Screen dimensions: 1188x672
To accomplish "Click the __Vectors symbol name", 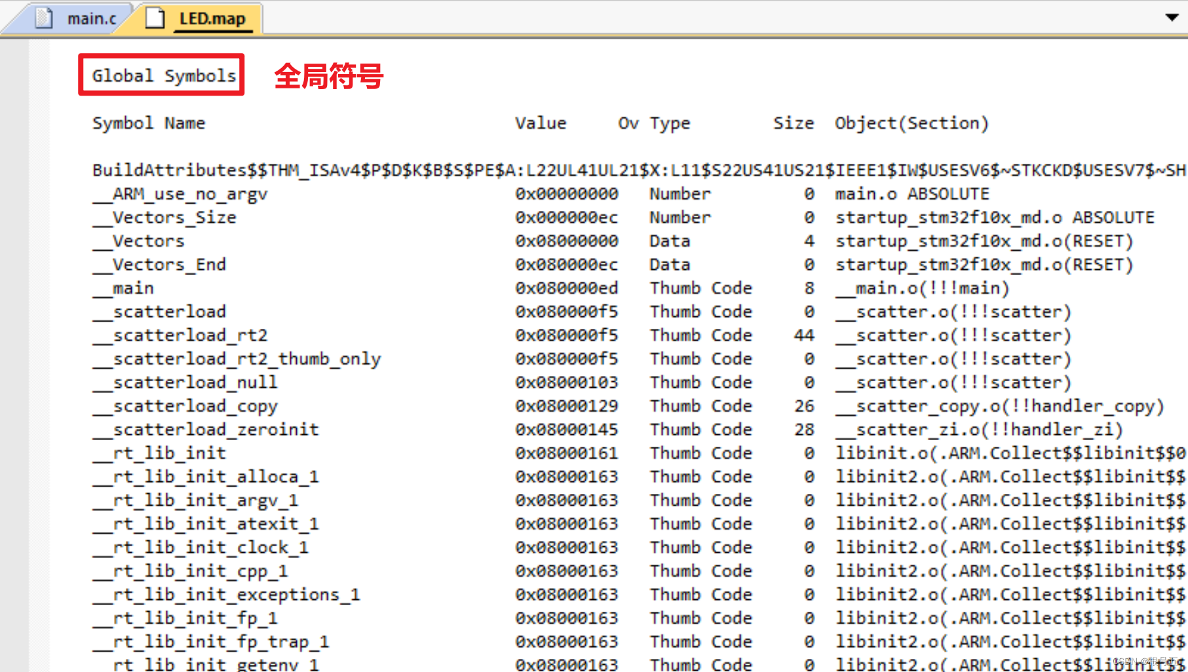I will pos(139,241).
